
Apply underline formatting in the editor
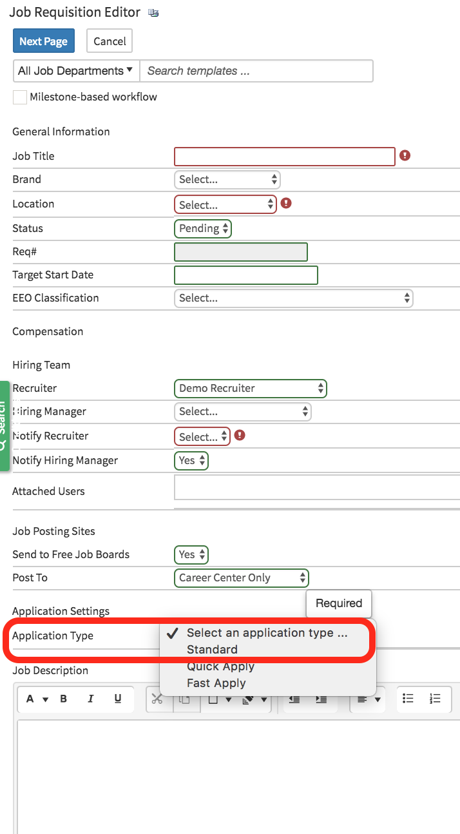(119, 699)
